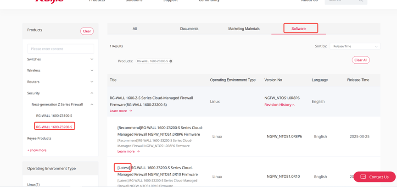Image resolution: width=397 pixels, height=187 pixels.
Task: Click show more under Products
Action: (37, 150)
